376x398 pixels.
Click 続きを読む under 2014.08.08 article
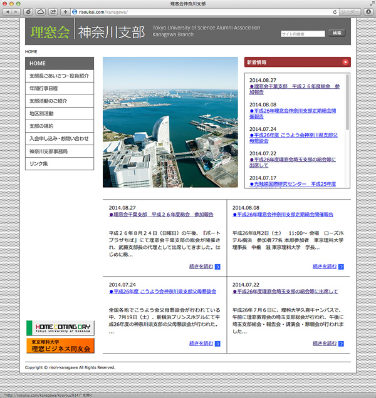click(325, 267)
